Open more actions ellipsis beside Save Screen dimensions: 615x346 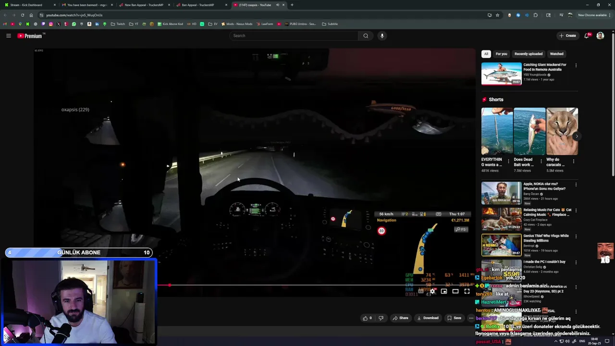(471, 318)
